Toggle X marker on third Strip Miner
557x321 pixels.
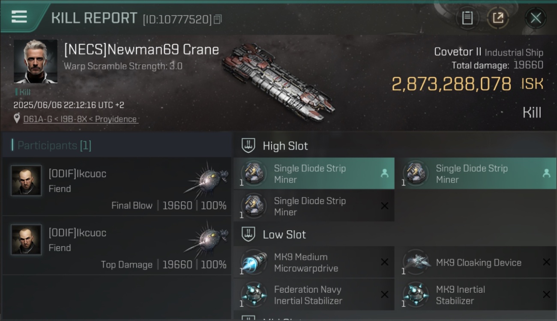pos(384,206)
